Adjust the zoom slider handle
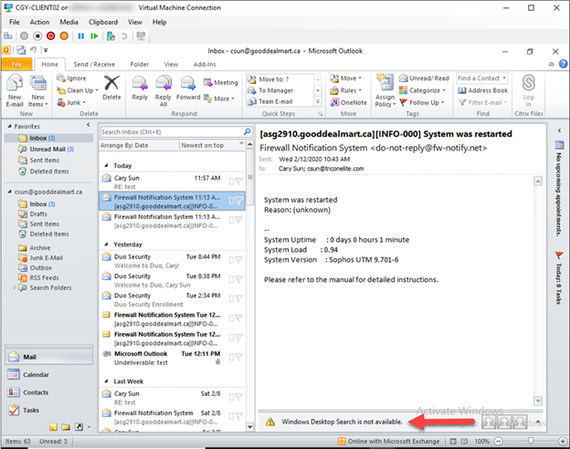 pos(531,441)
